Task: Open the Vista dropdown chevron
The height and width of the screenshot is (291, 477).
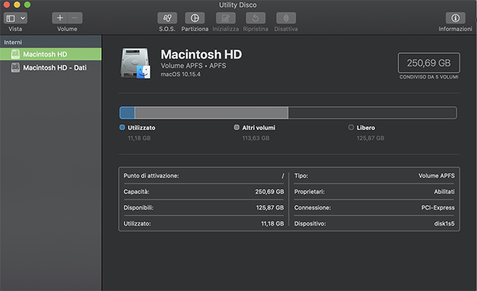Action: tap(23, 18)
